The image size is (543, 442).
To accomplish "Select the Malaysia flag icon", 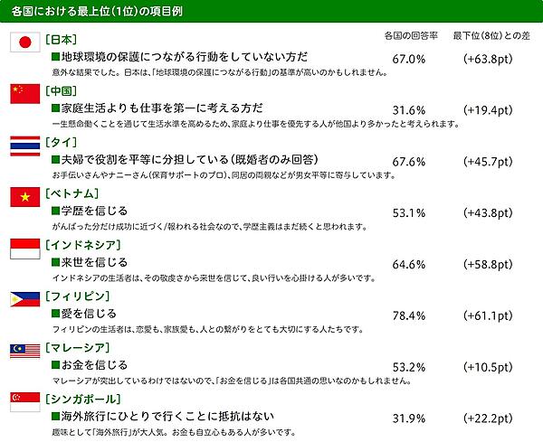I will click(22, 353).
